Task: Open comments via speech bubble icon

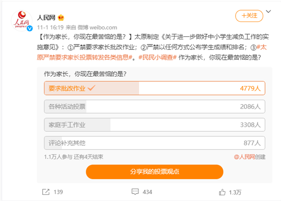Action: click(x=135, y=192)
